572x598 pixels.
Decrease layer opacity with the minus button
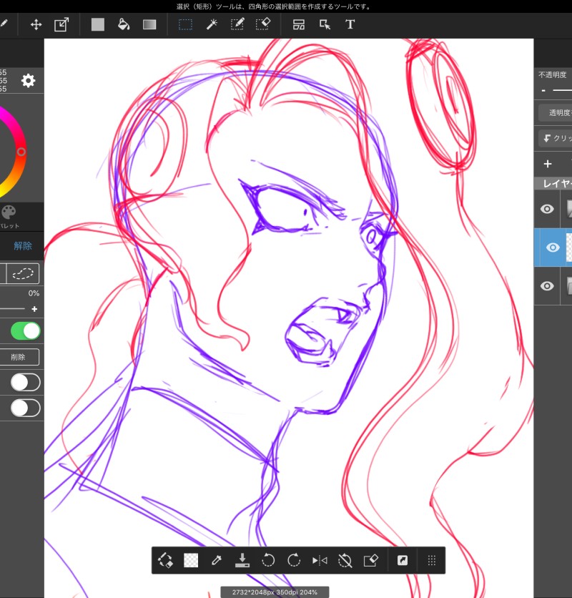coord(543,90)
